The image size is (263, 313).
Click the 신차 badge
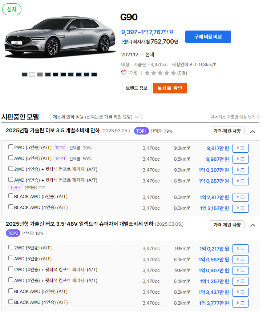point(12,9)
